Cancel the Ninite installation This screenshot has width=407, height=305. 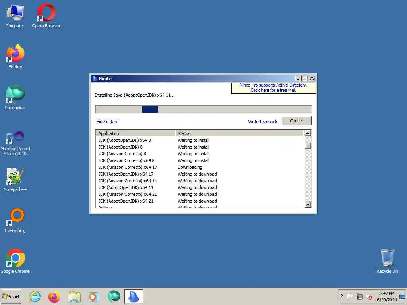[x=297, y=121]
